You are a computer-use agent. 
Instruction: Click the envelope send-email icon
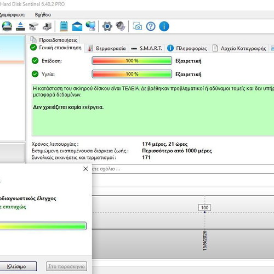point(77,26)
